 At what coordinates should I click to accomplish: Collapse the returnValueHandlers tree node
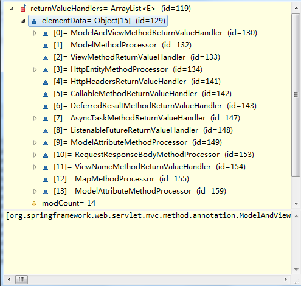(12, 9)
